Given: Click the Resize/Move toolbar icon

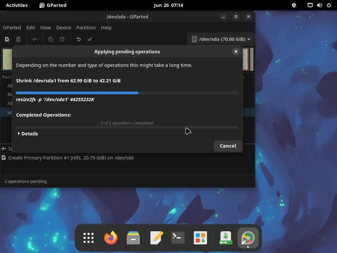Looking at the screenshot, I should click(34, 39).
